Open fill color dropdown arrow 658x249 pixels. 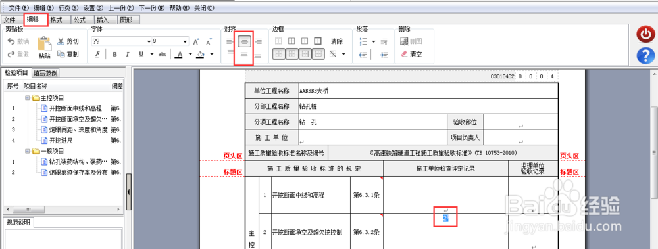click(211, 54)
